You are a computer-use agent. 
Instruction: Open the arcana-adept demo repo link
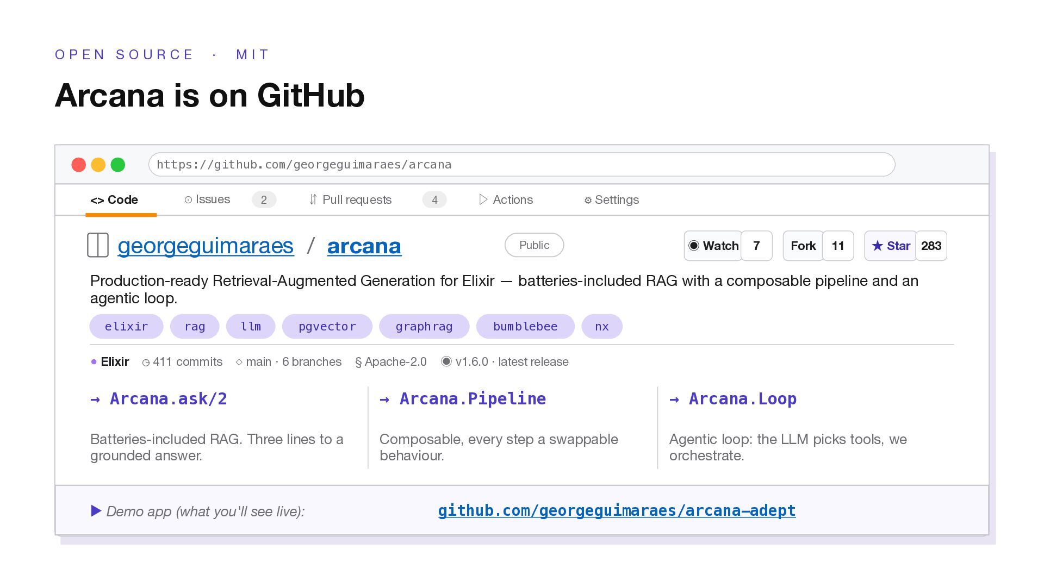pyautogui.click(x=617, y=510)
